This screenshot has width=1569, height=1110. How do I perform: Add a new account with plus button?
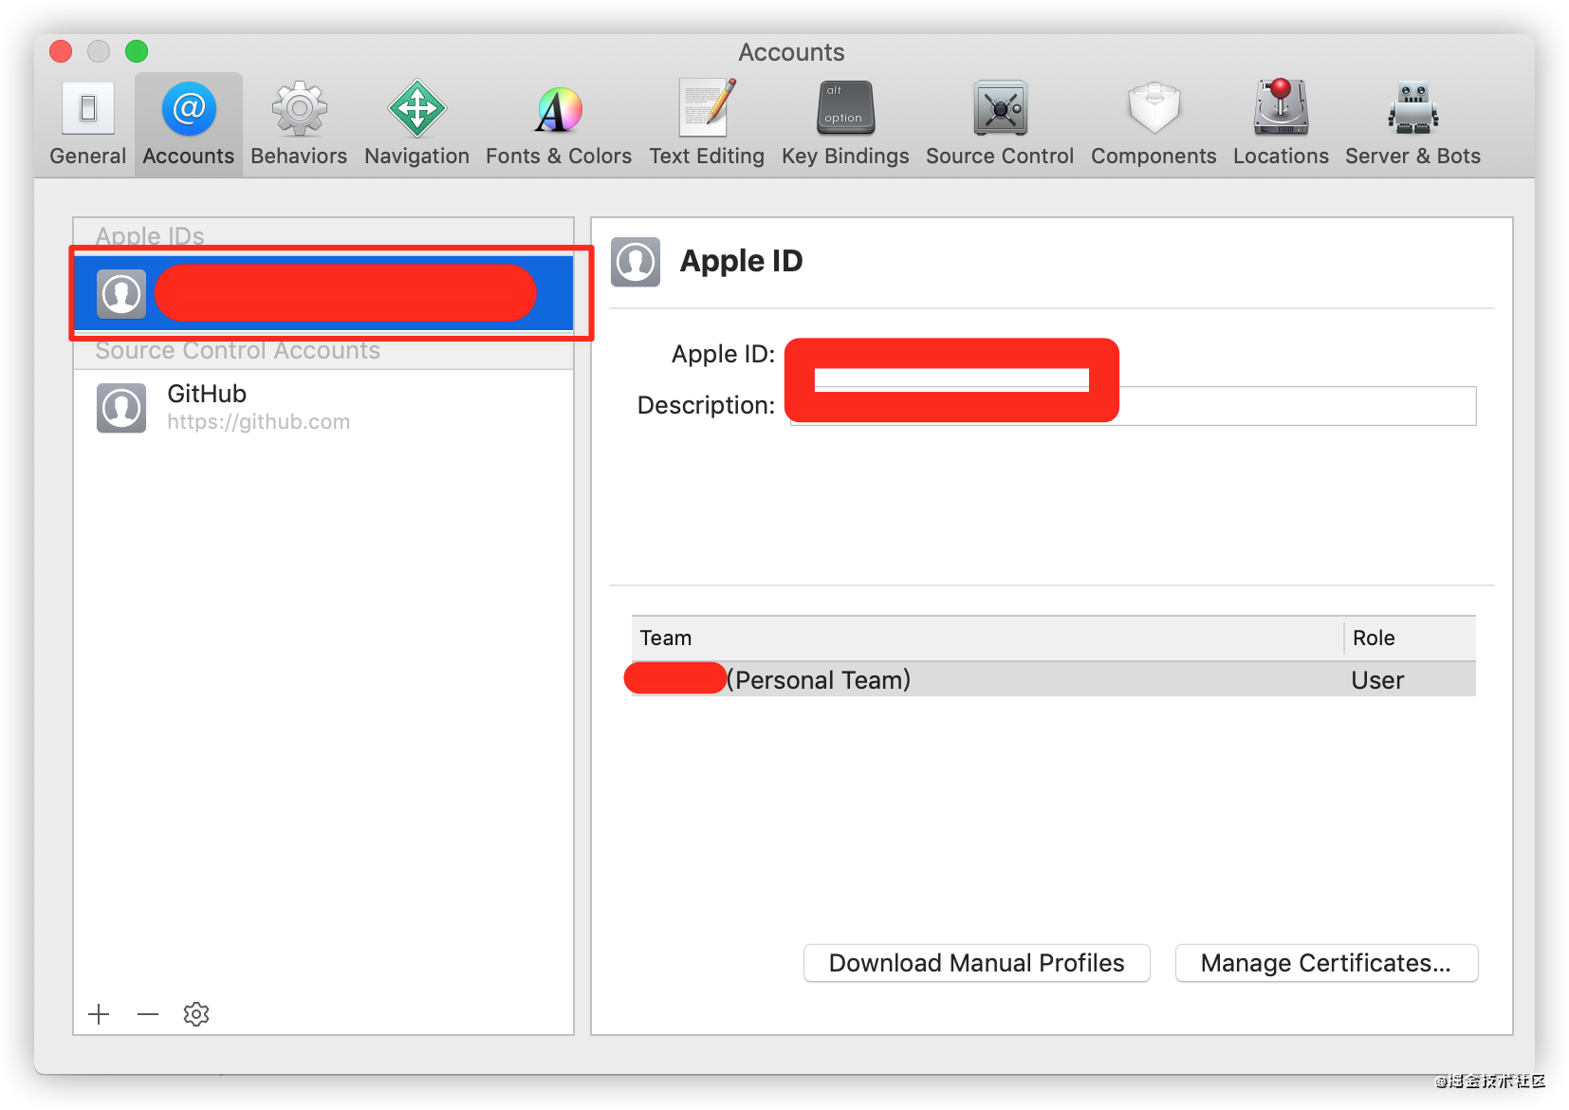coord(99,1014)
